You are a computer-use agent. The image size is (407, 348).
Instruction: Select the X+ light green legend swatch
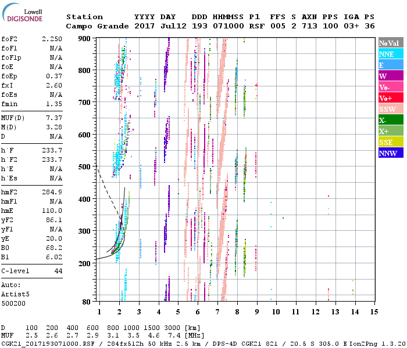[x=391, y=130]
